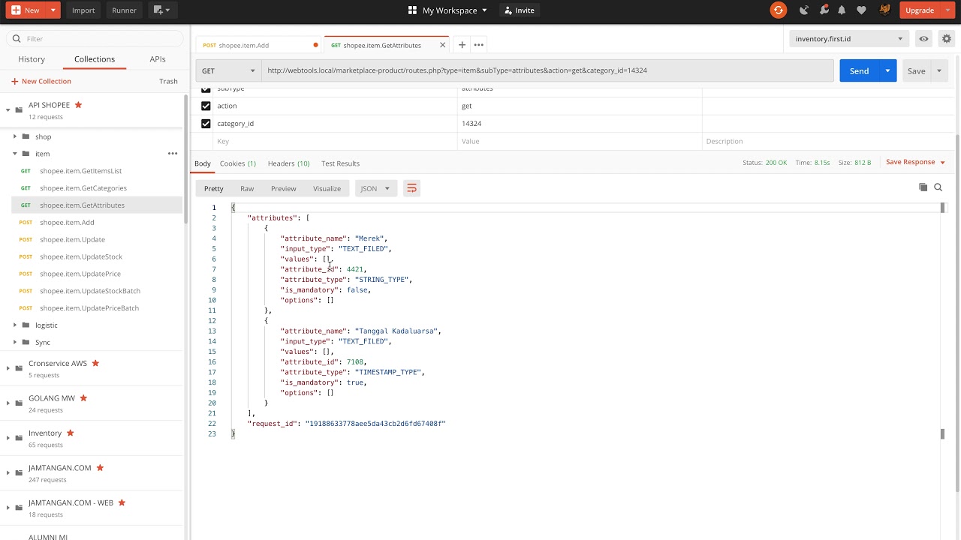This screenshot has width=961, height=540.
Task: Open the HTTP method GET dropdown
Action: tap(228, 70)
